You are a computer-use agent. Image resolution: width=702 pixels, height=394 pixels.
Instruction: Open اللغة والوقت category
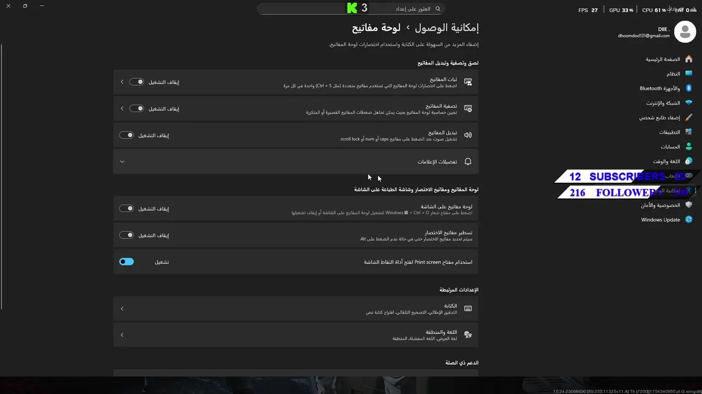(x=666, y=161)
